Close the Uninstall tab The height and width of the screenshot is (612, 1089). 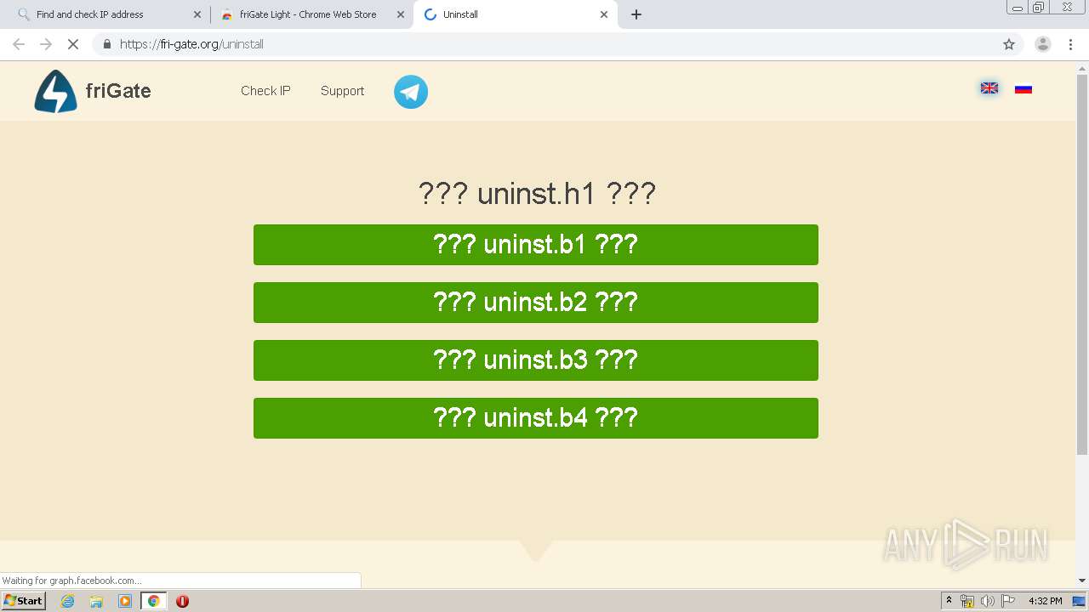604,14
